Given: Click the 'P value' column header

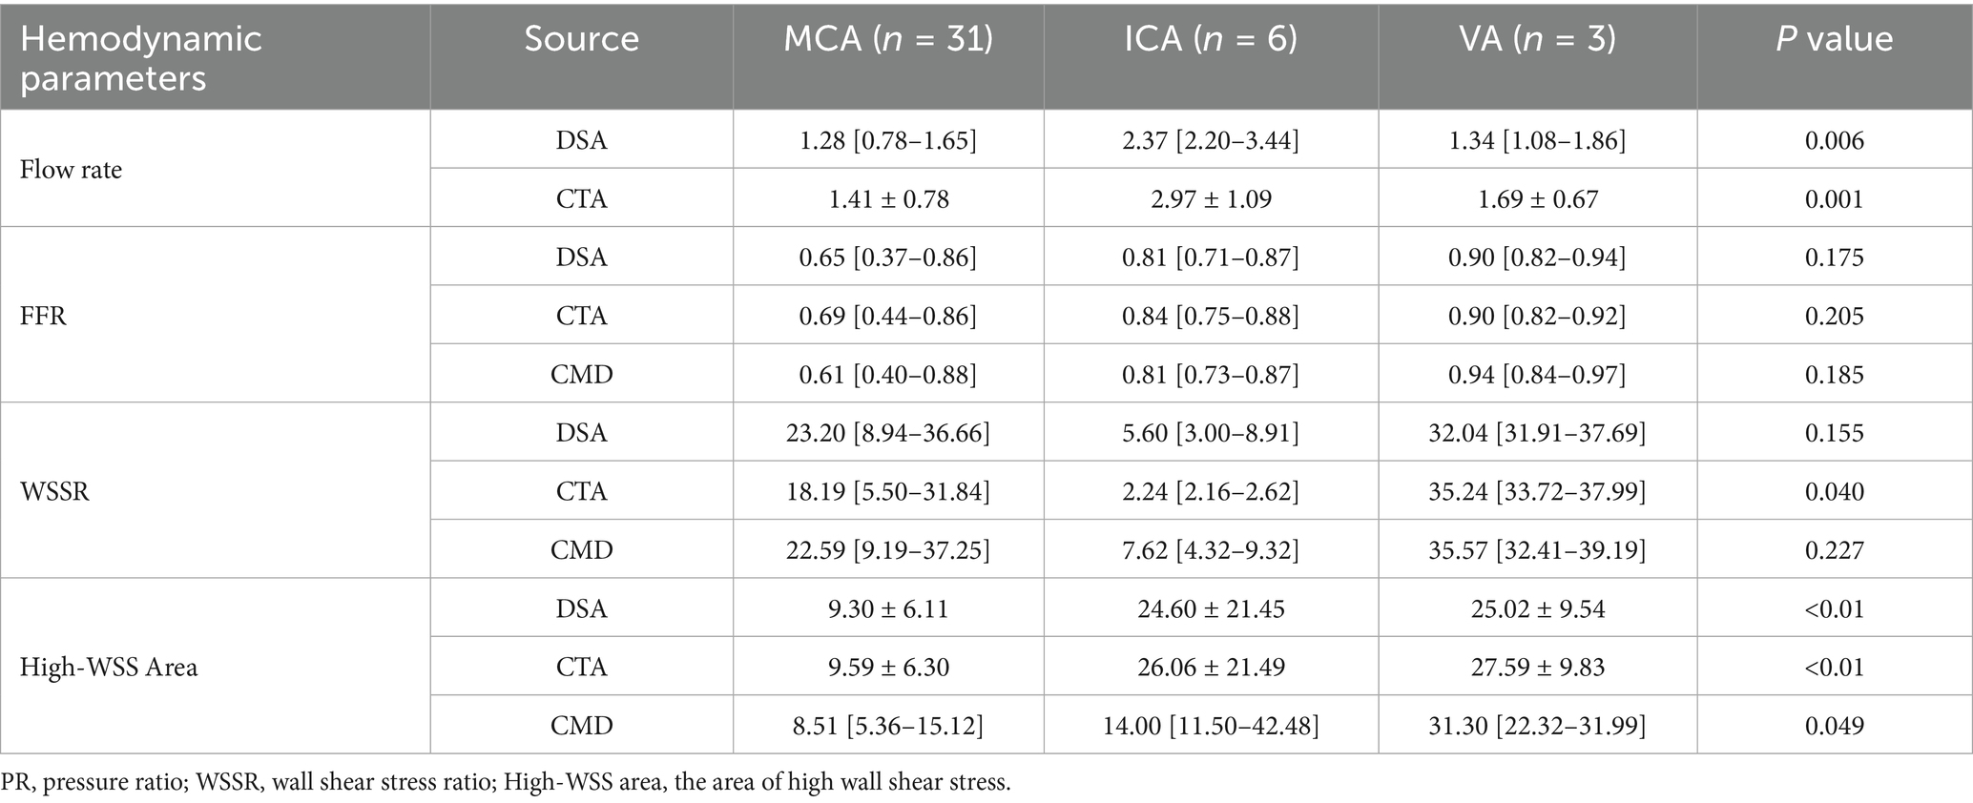Looking at the screenshot, I should [1834, 38].
